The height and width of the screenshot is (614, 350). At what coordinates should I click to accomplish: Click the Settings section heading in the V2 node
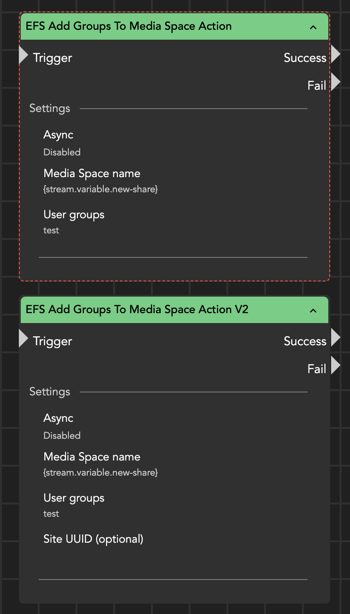coord(50,392)
